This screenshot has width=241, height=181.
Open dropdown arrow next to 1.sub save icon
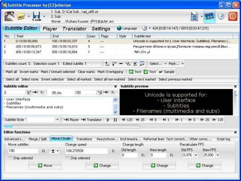point(44,17)
